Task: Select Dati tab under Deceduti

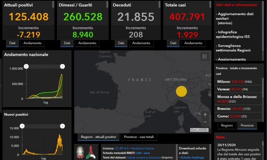Action: tap(121, 43)
